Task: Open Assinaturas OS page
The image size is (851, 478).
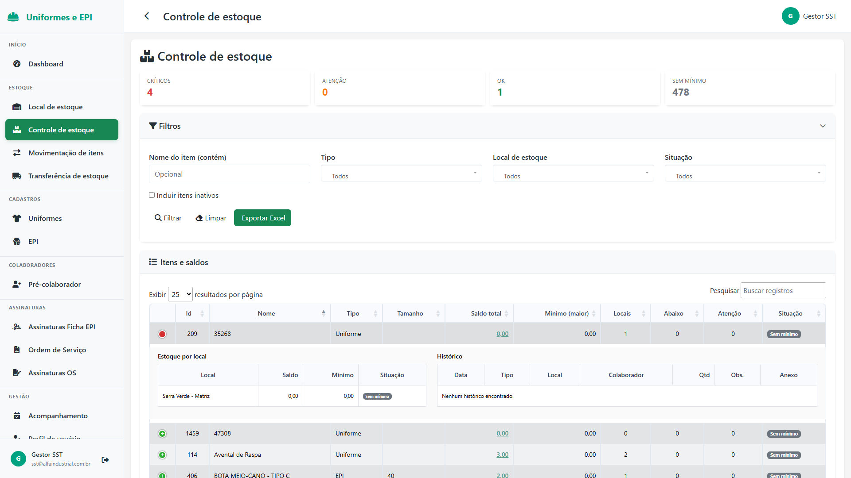Action: pos(62,373)
